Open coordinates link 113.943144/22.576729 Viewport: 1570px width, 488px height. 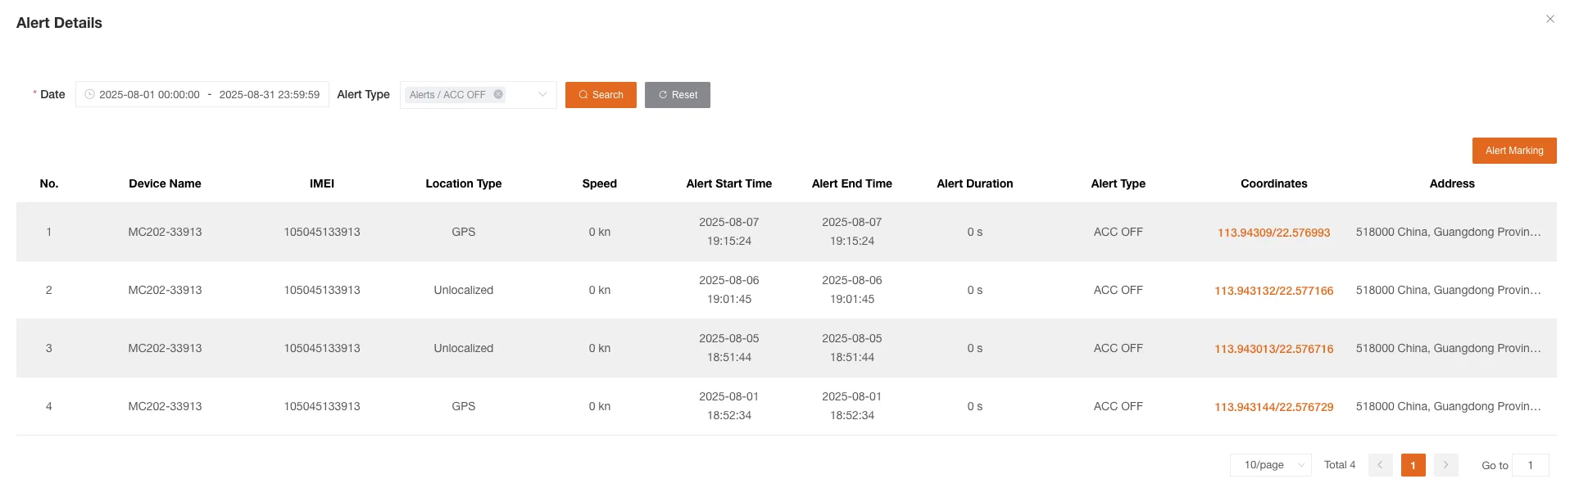pos(1273,407)
